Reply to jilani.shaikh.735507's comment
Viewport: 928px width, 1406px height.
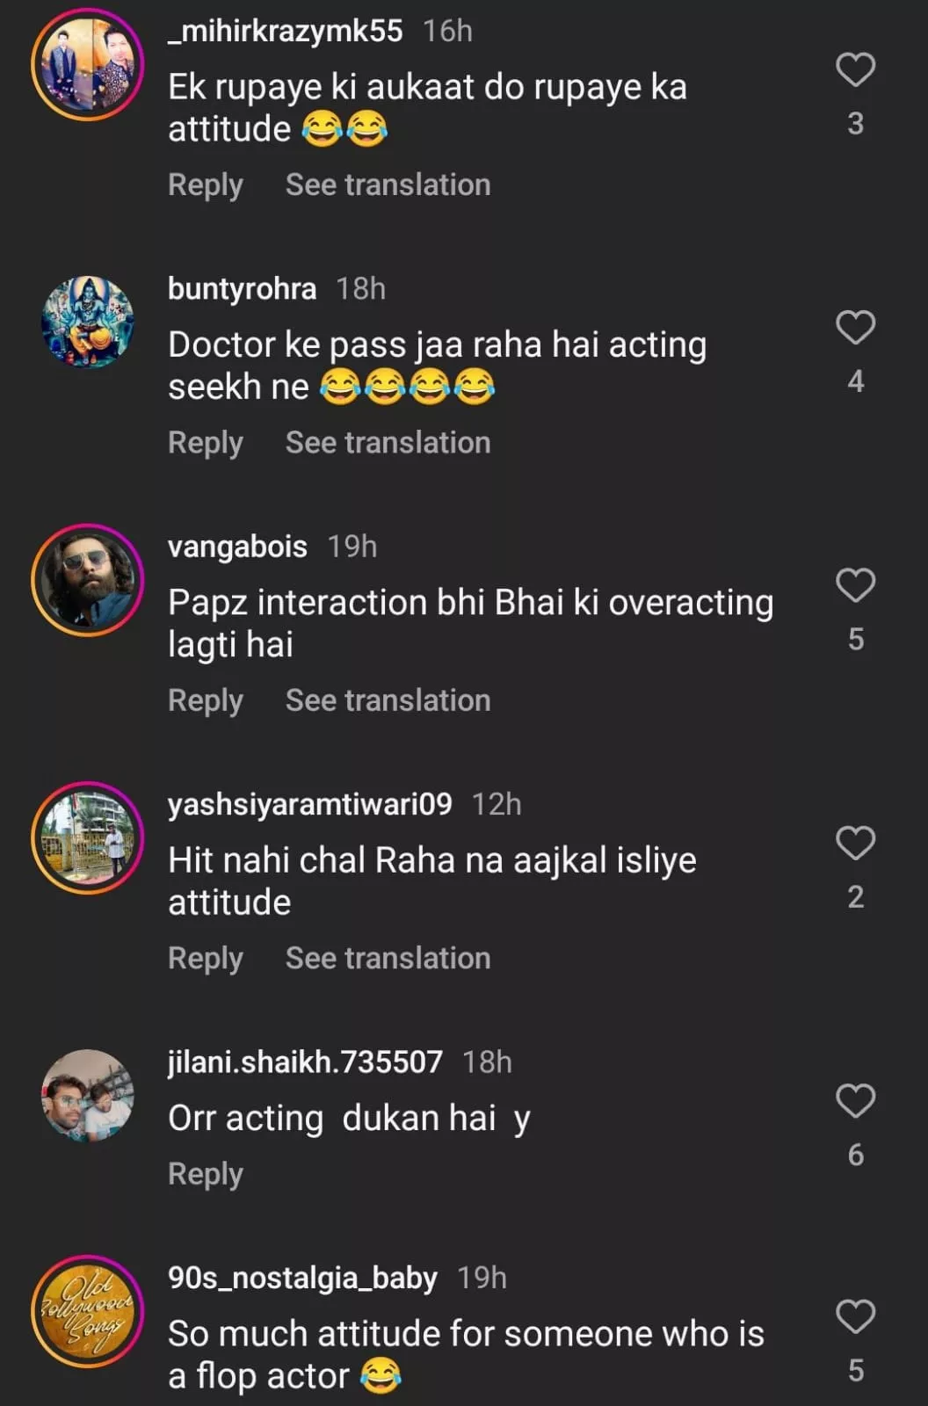(206, 1174)
